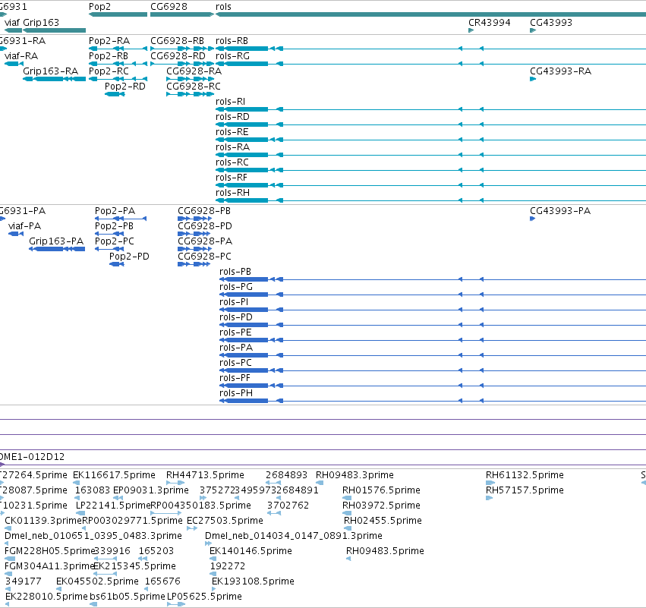Select the RH02455.5prime EST label
The width and height of the screenshot is (646, 608).
click(383, 521)
